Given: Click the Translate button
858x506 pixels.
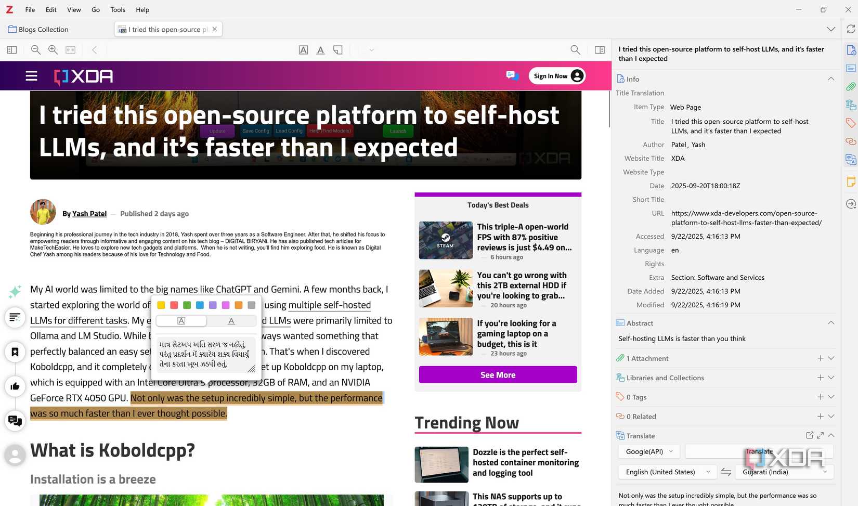Looking at the screenshot, I should [759, 451].
